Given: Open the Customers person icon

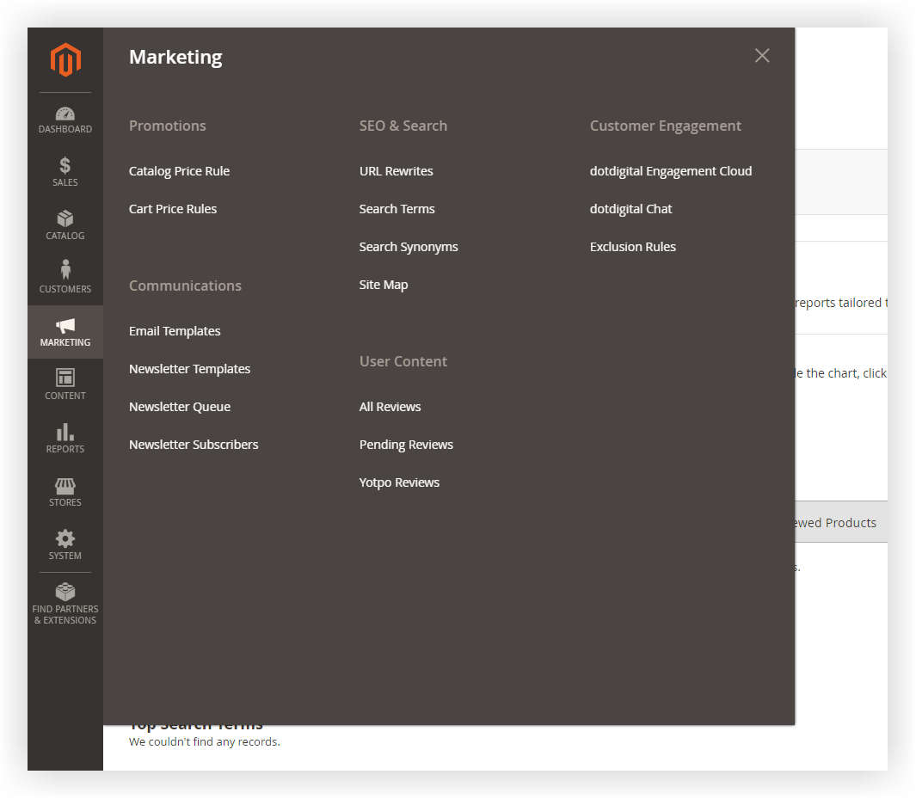Looking at the screenshot, I should pyautogui.click(x=65, y=271).
